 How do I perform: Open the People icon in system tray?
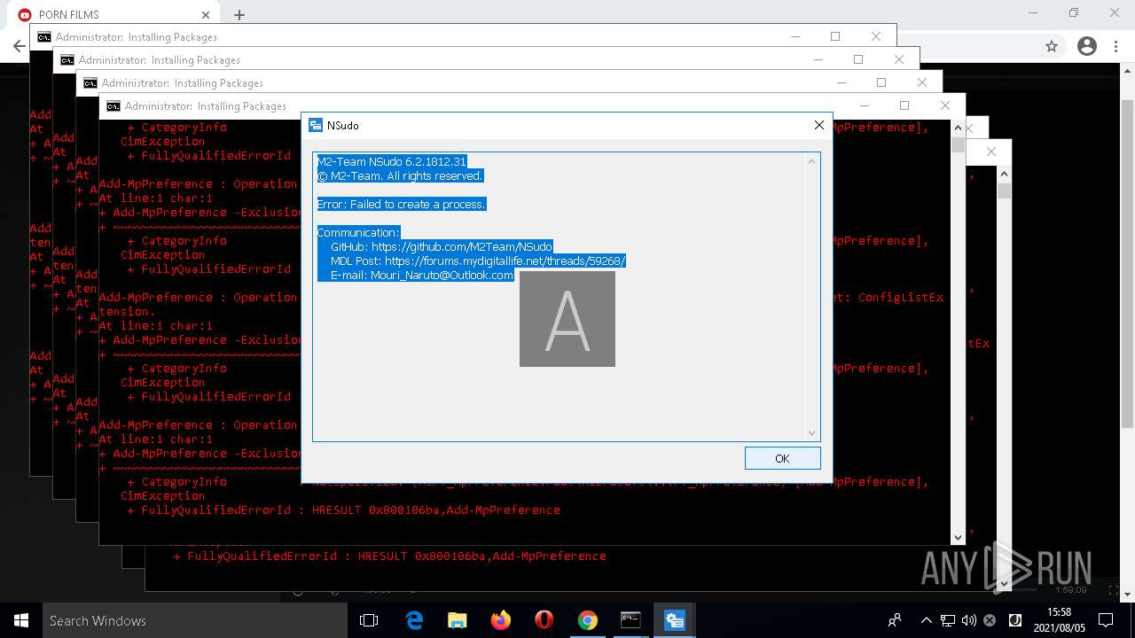(895, 620)
